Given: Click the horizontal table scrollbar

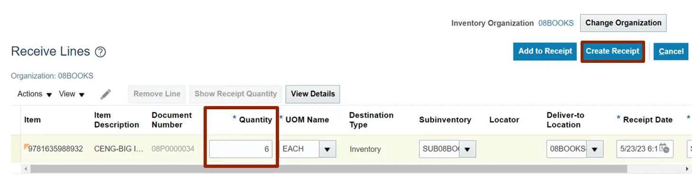Looking at the screenshot, I should (x=328, y=169).
